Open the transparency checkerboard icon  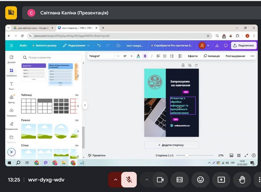click(x=180, y=56)
